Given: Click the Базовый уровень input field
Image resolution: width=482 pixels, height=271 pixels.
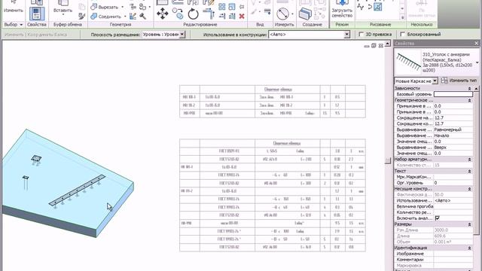Looking at the screenshot, I should (453, 94).
